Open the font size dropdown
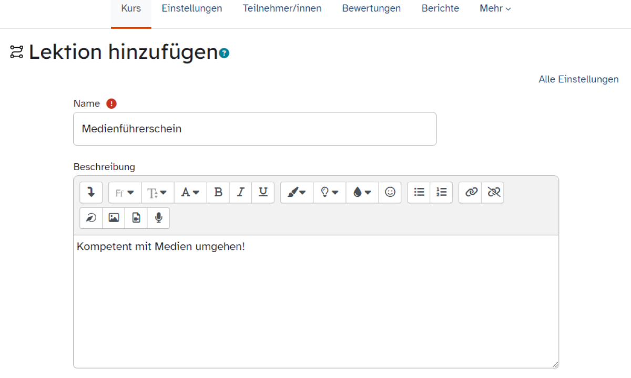The height and width of the screenshot is (378, 631). (157, 193)
